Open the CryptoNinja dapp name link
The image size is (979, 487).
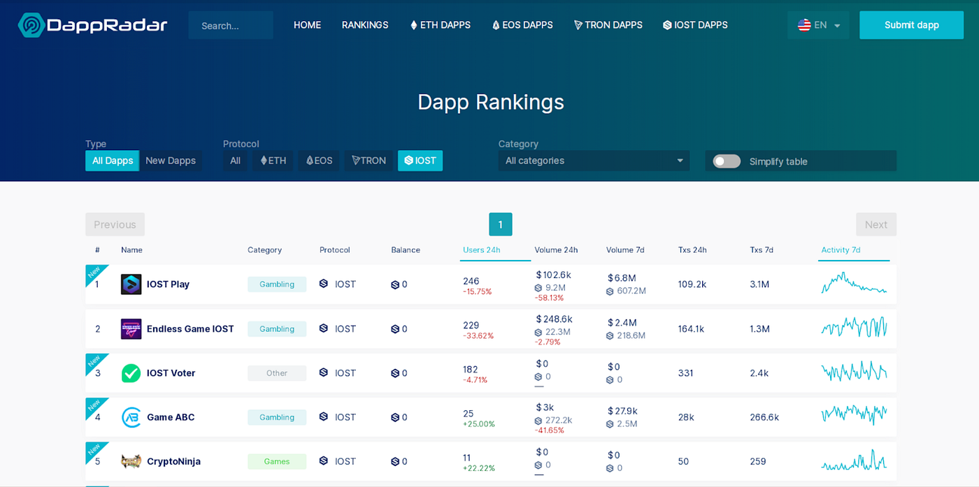tap(173, 462)
